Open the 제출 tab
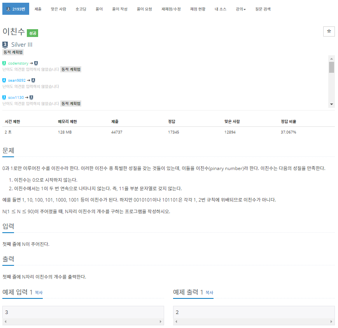This screenshot has width=338, height=328. (x=38, y=9)
